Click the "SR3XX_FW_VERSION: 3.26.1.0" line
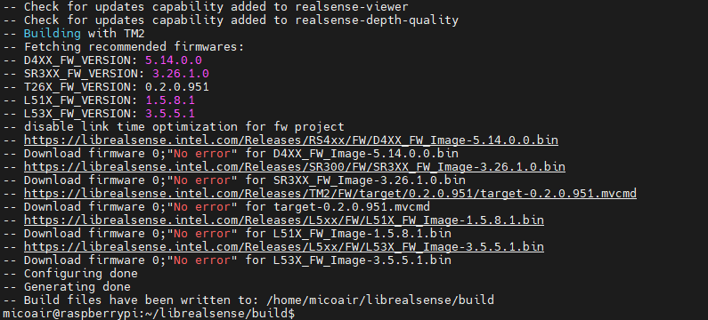708x320 pixels. click(106, 74)
